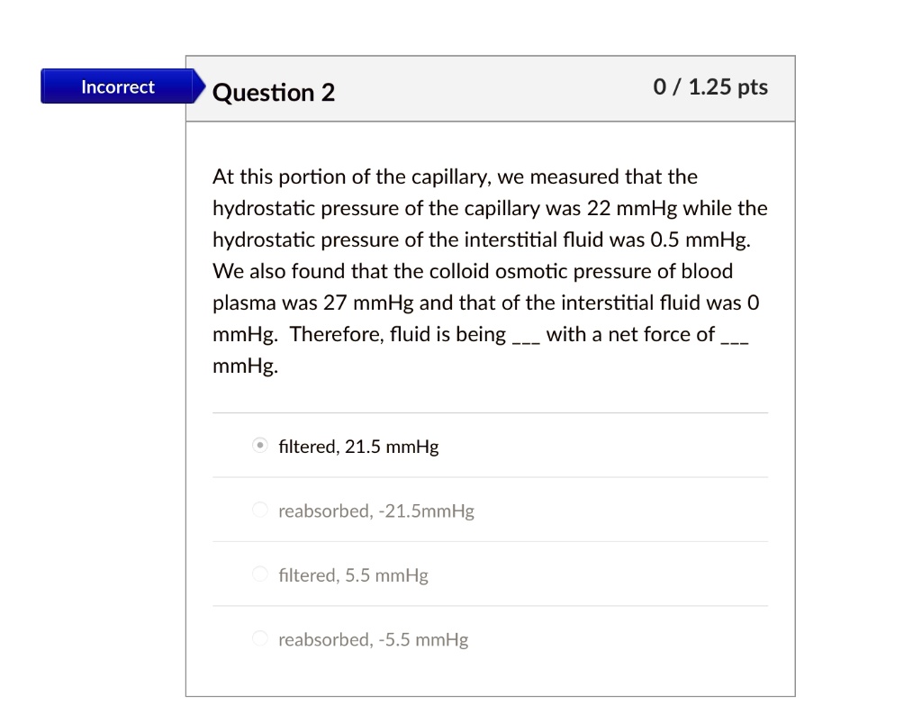Select the answer text 'filtered, 21.5 mmHg'
Viewport: 922px width, 705px height.
(357, 446)
